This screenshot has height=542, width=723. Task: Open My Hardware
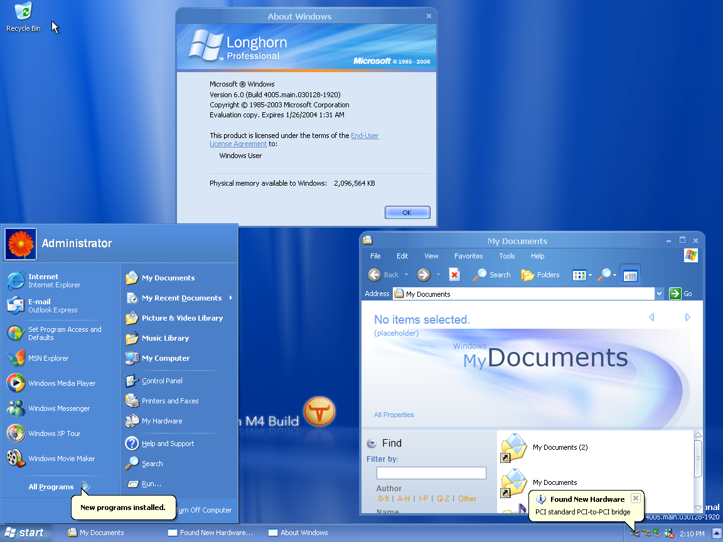(x=154, y=421)
